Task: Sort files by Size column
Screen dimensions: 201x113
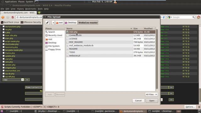Action: point(138,29)
